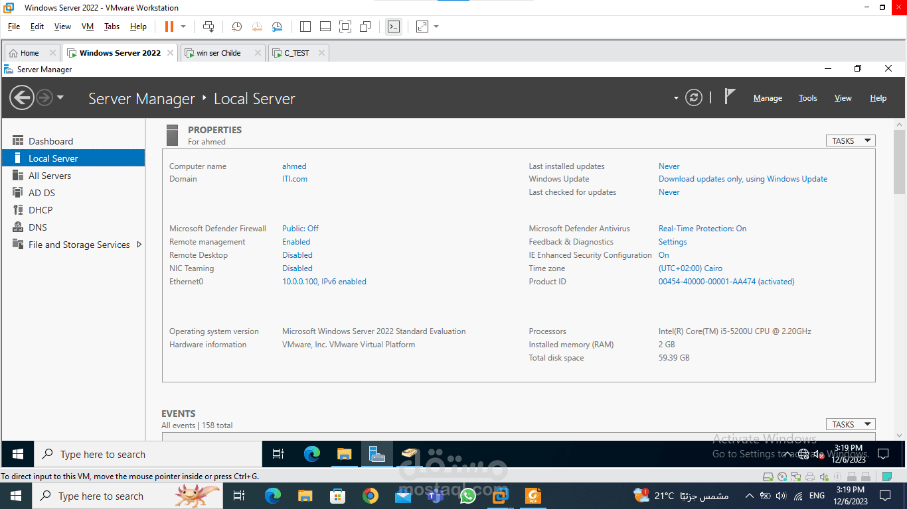Open the Server Manager notifications flag
Viewport: 907px width, 509px height.
730,97
